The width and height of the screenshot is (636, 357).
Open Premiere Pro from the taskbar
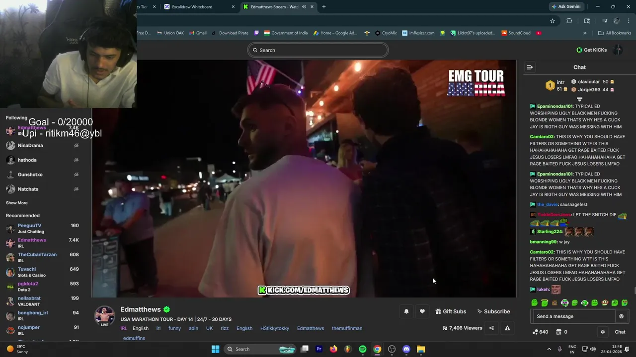(x=319, y=349)
